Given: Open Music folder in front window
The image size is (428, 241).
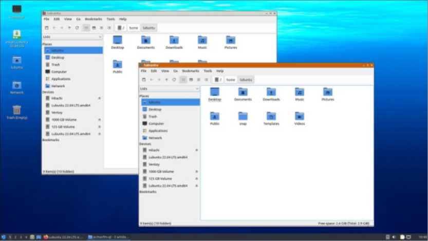Looking at the screenshot, I should pyautogui.click(x=300, y=94).
